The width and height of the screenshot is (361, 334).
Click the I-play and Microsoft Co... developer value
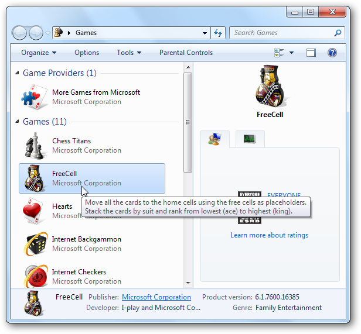point(161,308)
